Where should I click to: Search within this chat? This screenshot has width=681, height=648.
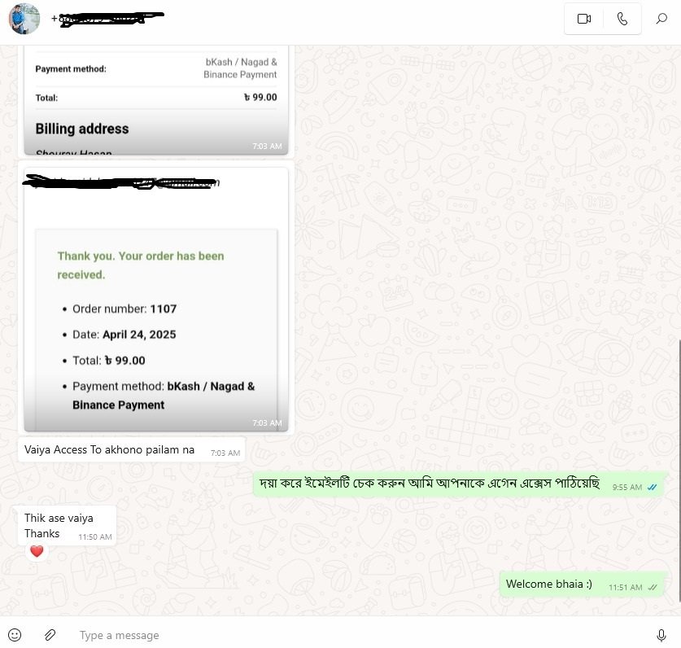(661, 19)
